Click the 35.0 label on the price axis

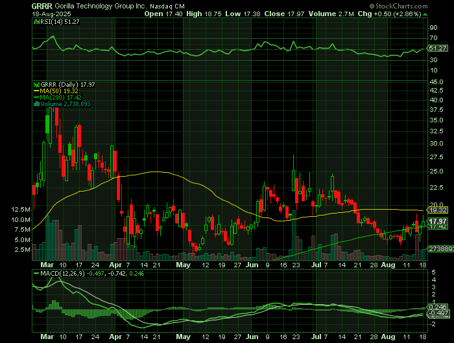(x=436, y=120)
